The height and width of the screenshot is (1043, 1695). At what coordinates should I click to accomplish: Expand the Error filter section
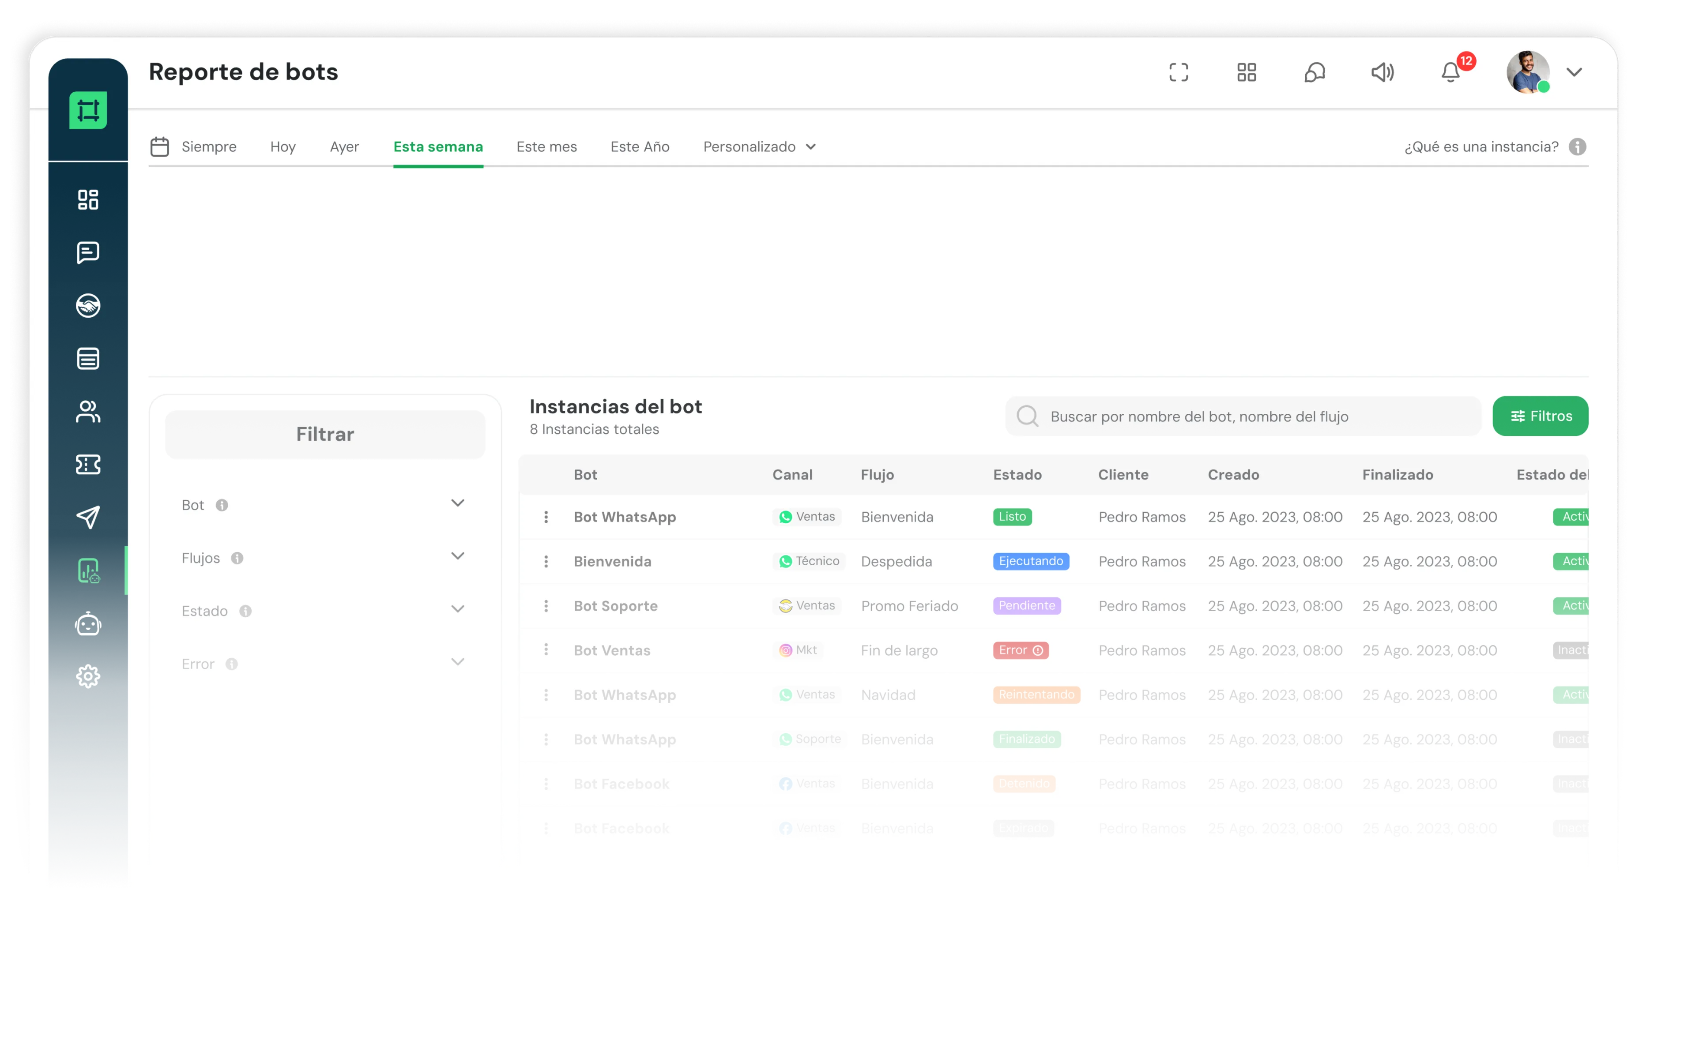tap(458, 662)
